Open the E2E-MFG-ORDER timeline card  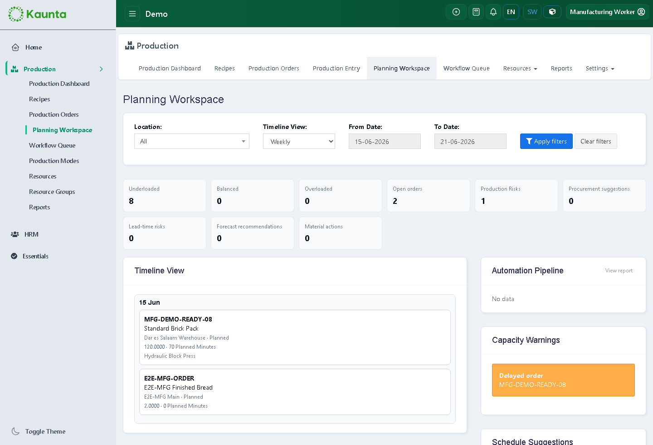[x=295, y=392]
